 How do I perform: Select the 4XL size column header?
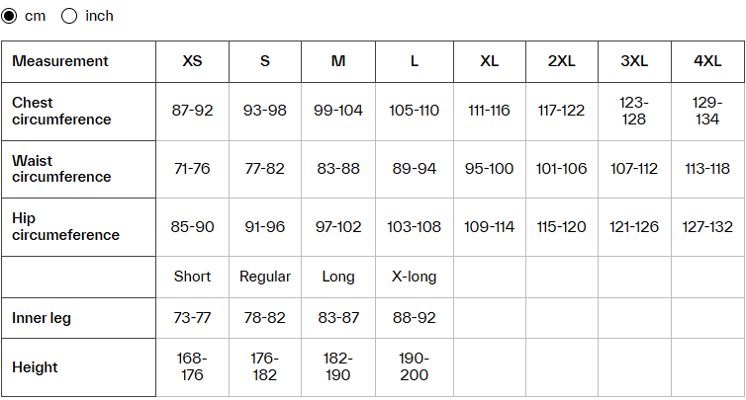(x=707, y=61)
